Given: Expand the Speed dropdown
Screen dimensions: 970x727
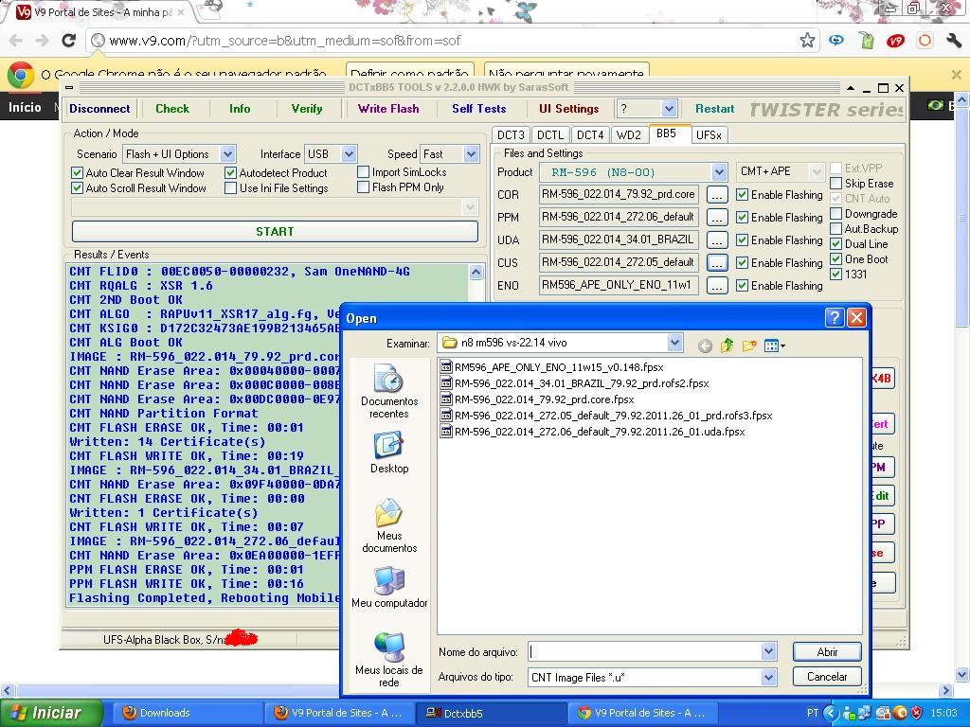Looking at the screenshot, I should 472,154.
